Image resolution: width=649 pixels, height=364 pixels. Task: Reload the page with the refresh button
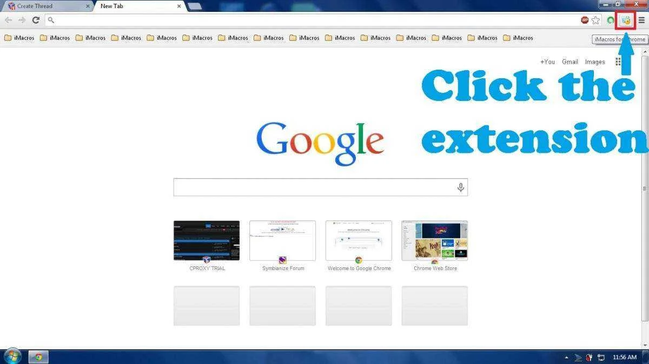[36, 20]
